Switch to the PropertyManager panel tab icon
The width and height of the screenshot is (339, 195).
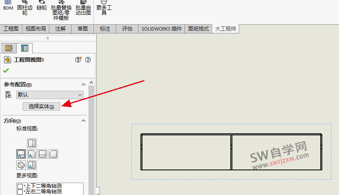(x=25, y=48)
